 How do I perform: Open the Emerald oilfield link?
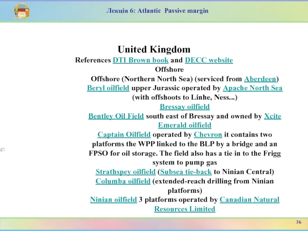(x=185, y=125)
